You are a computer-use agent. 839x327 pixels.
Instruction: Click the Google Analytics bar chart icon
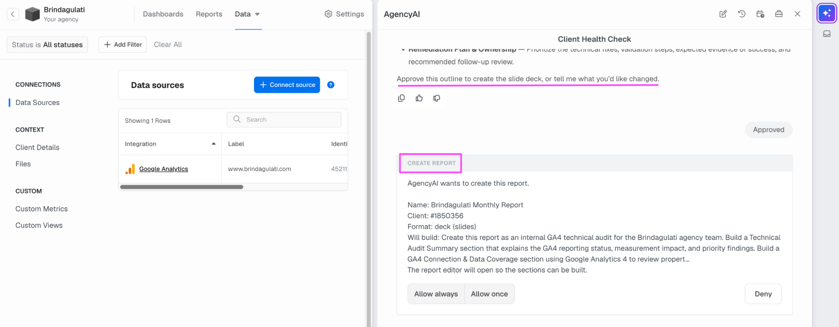[130, 169]
